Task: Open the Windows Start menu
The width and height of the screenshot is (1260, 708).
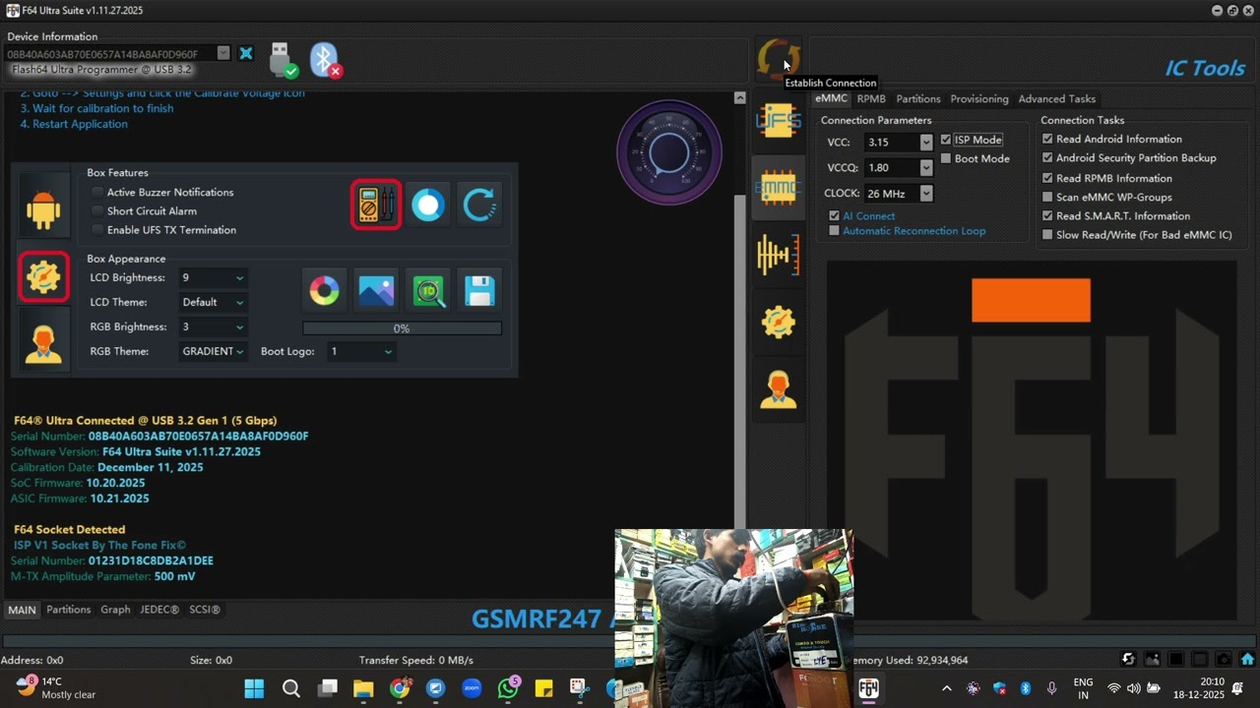Action: coord(254,688)
